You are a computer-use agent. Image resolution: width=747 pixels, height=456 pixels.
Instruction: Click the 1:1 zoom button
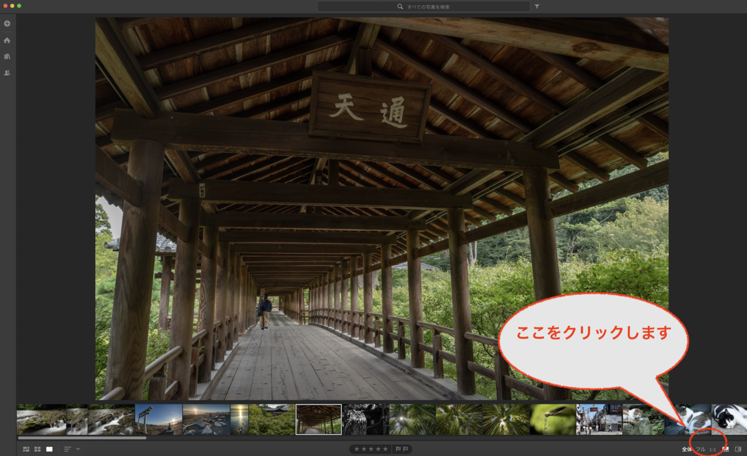[x=713, y=449]
